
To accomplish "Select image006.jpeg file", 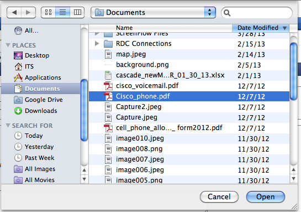I will 189,170.
